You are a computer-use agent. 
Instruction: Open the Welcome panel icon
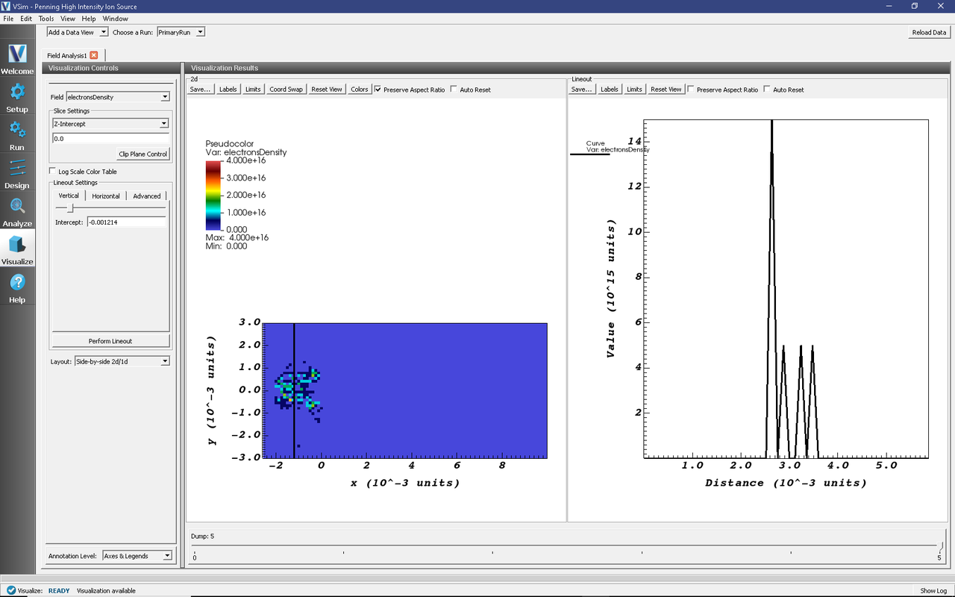17,54
